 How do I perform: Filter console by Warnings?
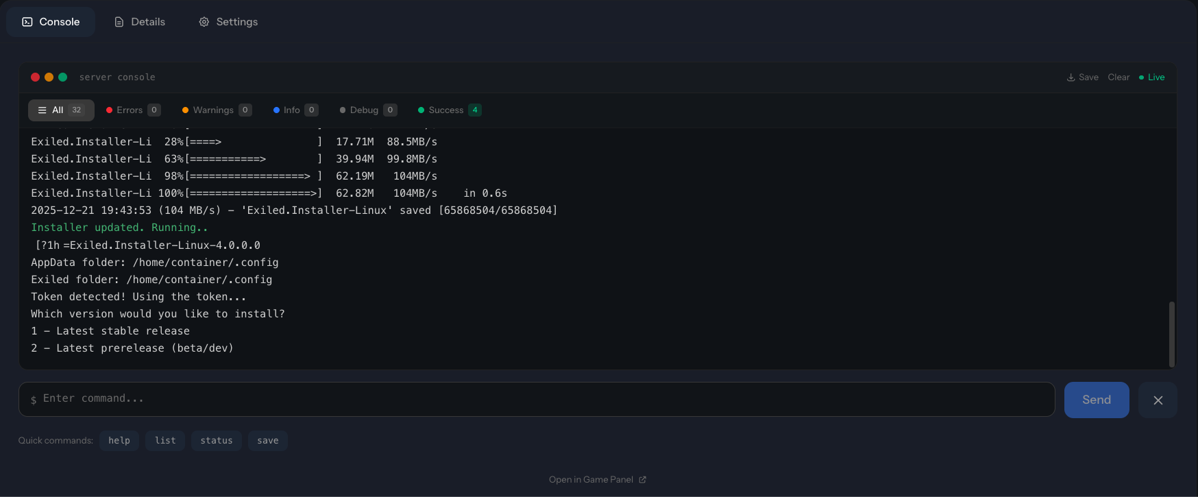(217, 110)
